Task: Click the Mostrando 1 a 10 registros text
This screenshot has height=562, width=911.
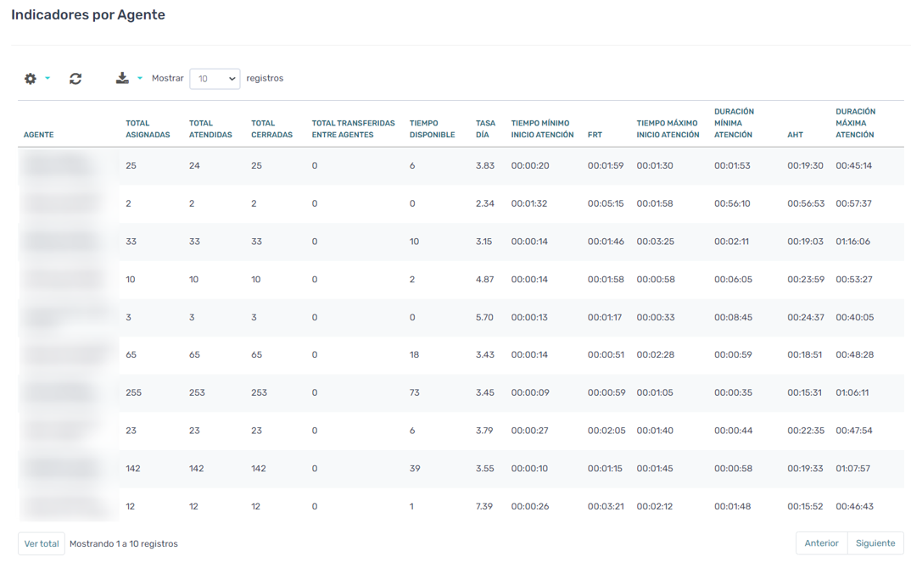Action: 124,544
